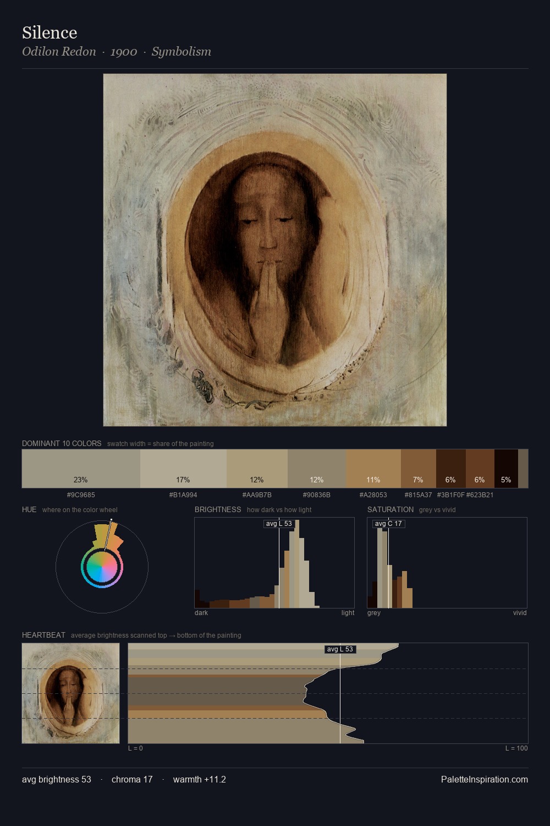Click the HEARTBEAT section heading
Image resolution: width=550 pixels, height=826 pixels.
43,635
